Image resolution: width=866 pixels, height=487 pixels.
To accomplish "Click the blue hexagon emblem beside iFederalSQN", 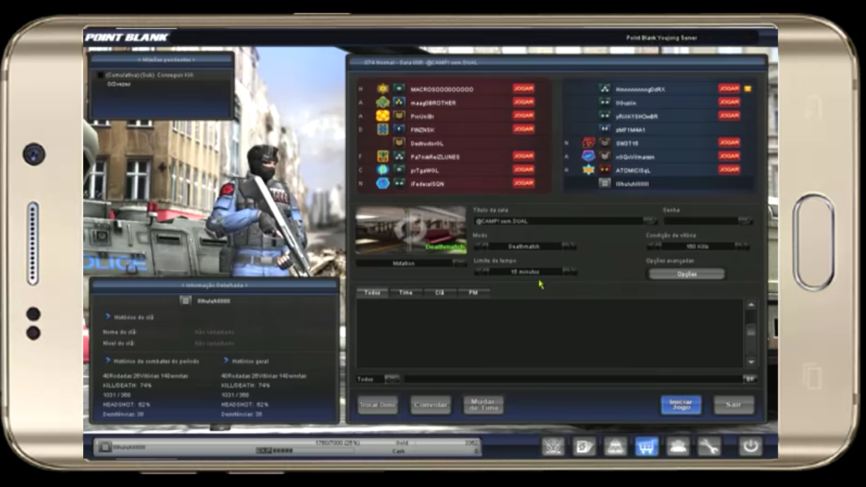I will 383,183.
